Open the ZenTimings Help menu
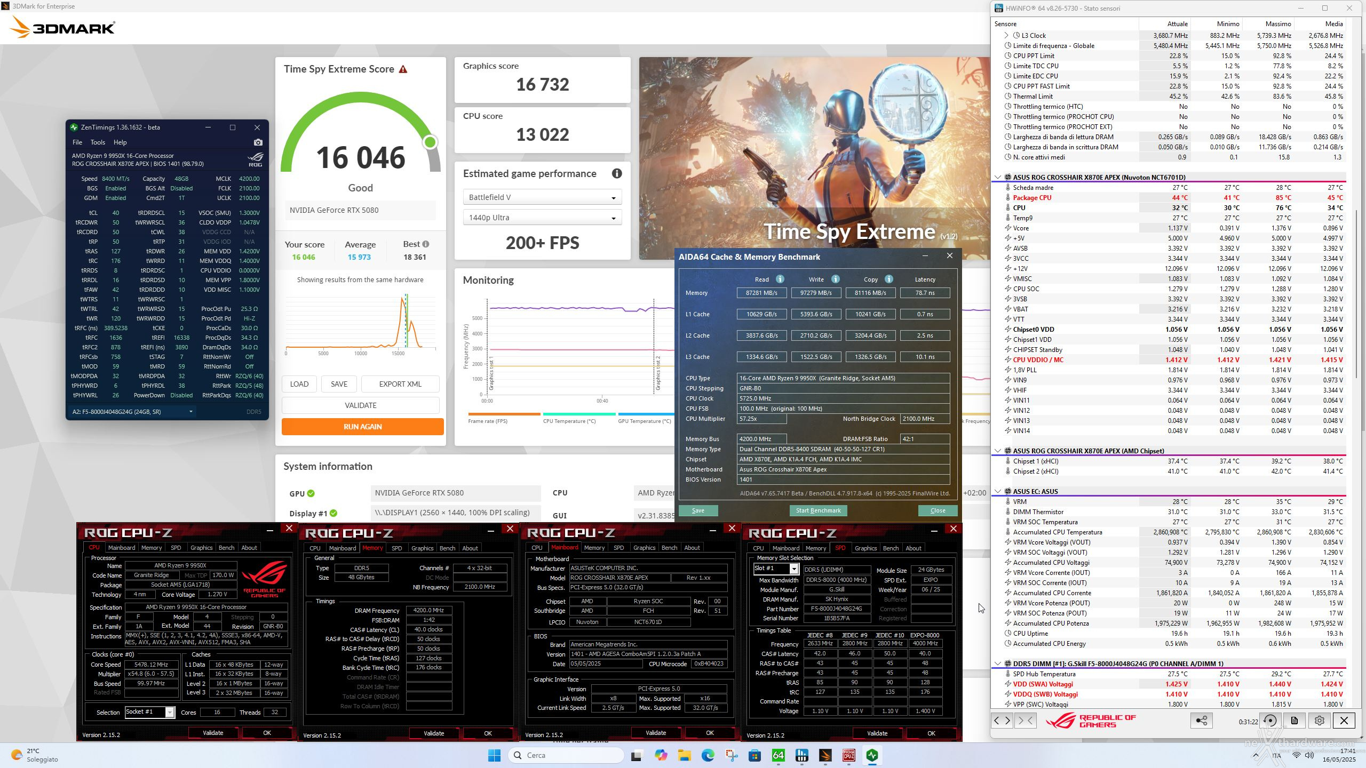1366x768 pixels. pos(120,142)
